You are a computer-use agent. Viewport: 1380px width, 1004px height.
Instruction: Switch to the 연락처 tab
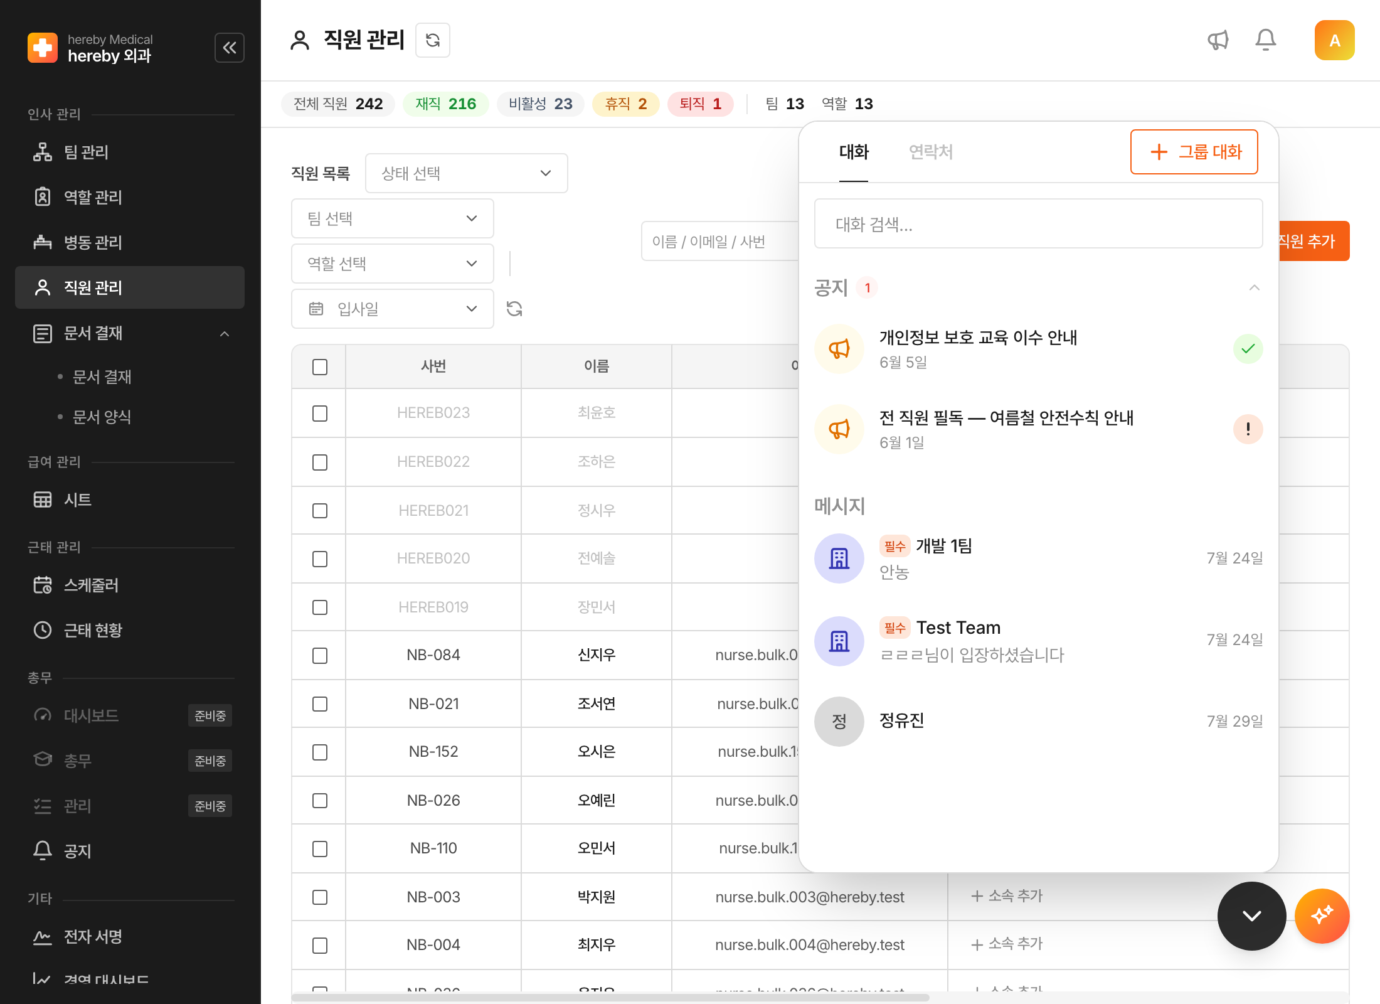pos(931,152)
